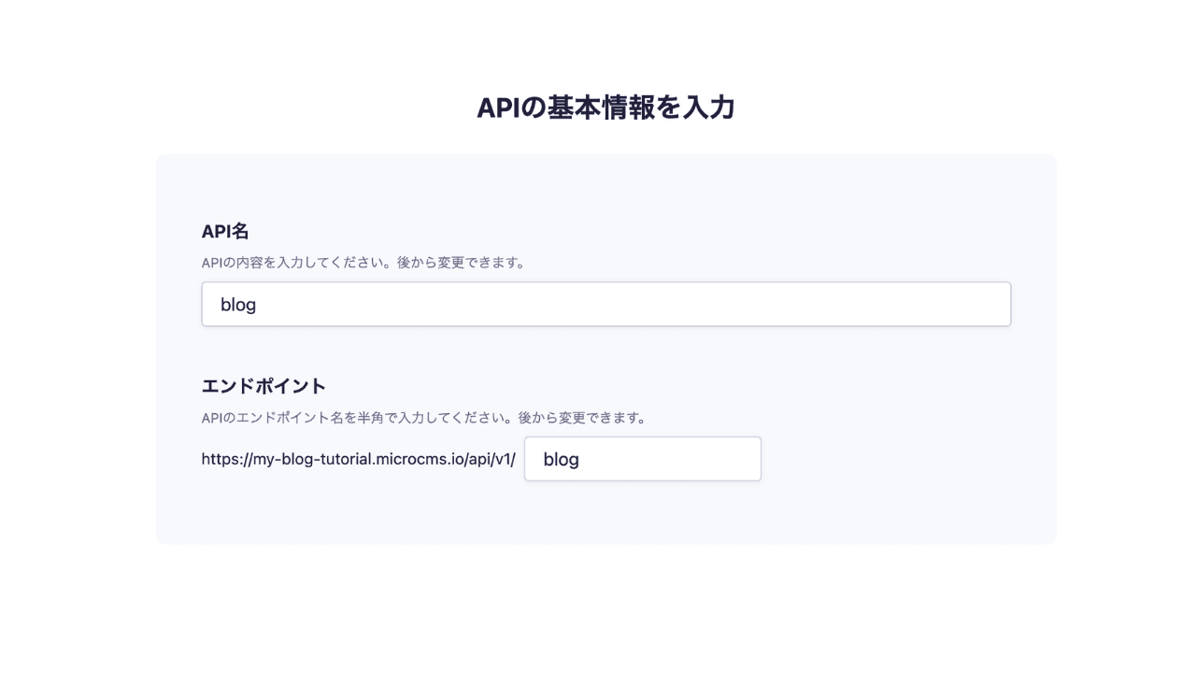Click the https://my-blog-tutorial.microcms.io/api/v1/ URL prefix

point(358,459)
